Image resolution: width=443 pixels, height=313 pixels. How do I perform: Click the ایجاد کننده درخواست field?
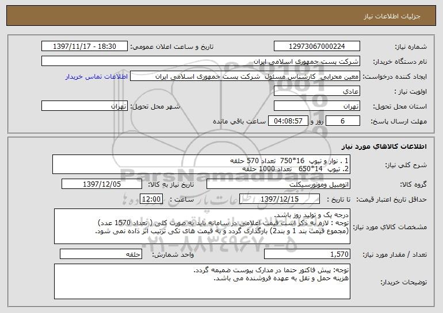tap(245, 76)
